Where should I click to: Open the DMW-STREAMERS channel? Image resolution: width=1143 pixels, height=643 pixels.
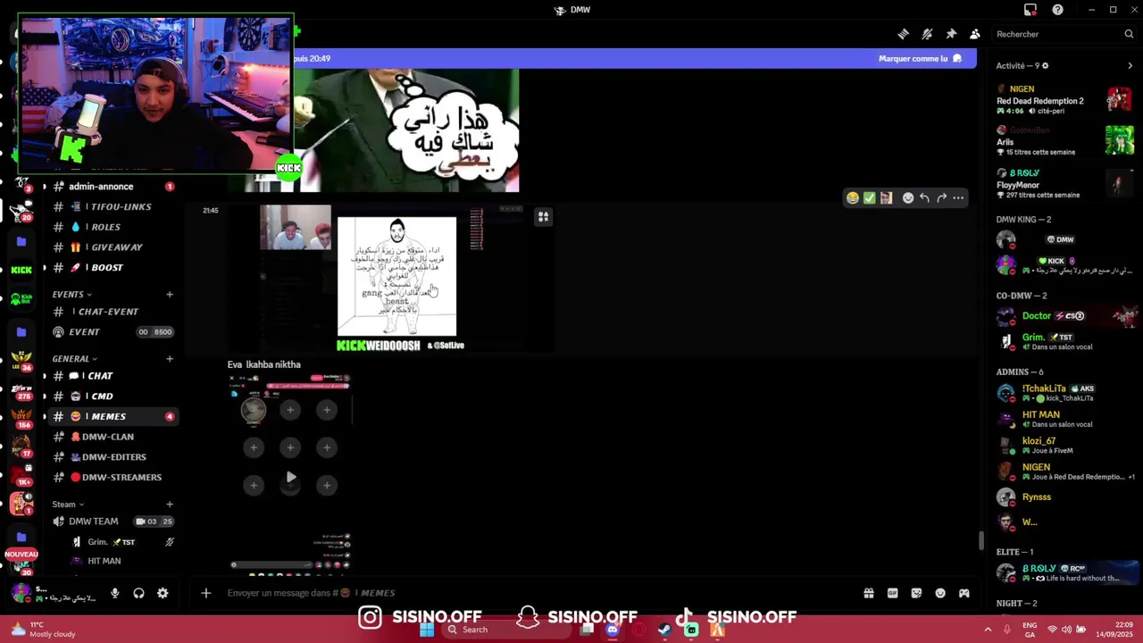pos(112,478)
